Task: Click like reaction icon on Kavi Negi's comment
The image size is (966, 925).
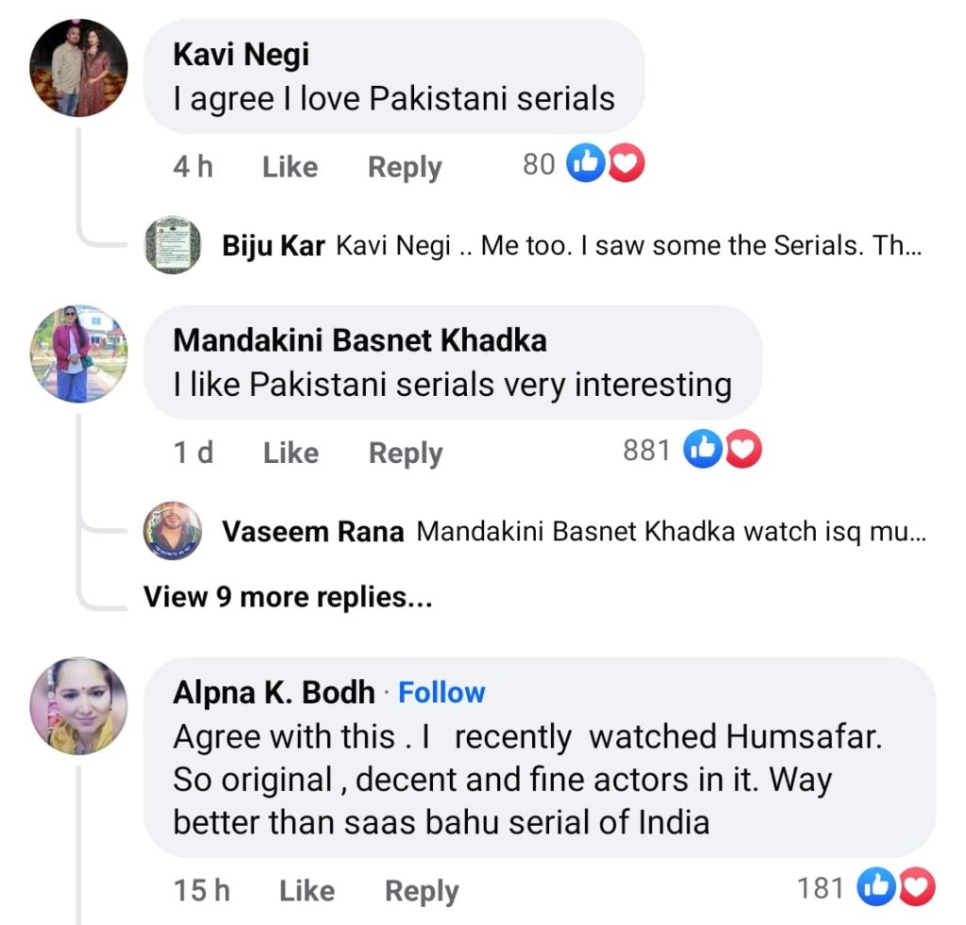Action: (x=584, y=165)
